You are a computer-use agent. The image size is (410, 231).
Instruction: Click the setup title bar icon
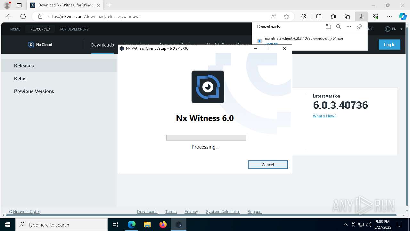click(122, 48)
